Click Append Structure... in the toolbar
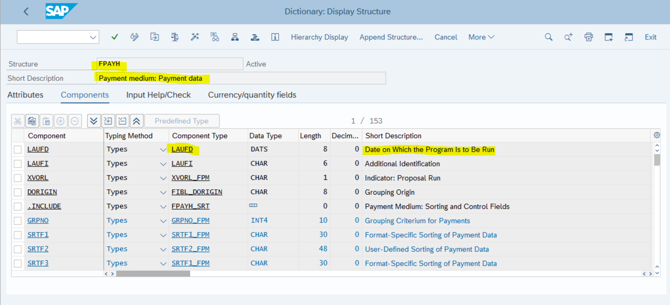 tap(391, 37)
